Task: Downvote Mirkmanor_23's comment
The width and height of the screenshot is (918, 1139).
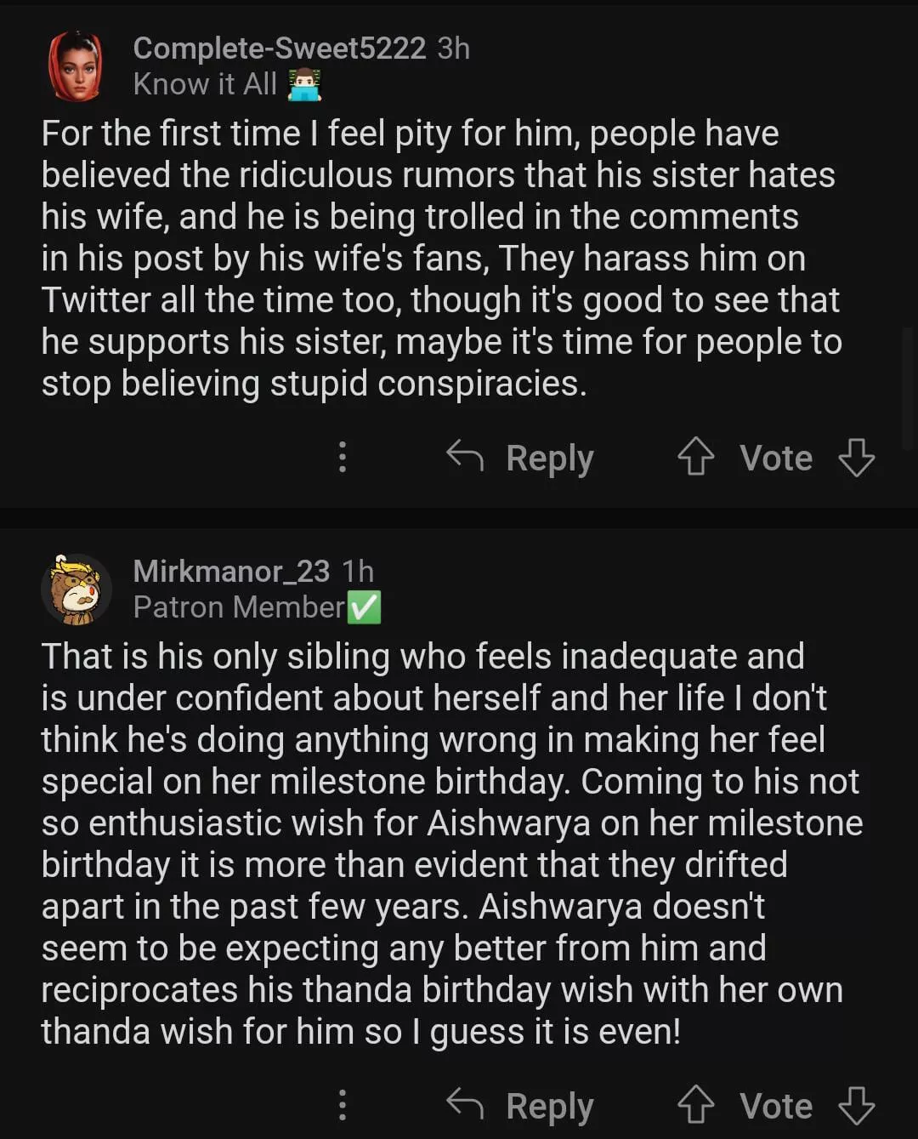Action: [x=856, y=1105]
